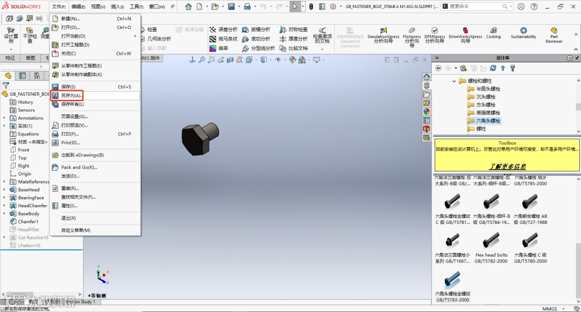Click Design Library add-to-library icon
The height and width of the screenshot is (312, 581).
pos(464,68)
